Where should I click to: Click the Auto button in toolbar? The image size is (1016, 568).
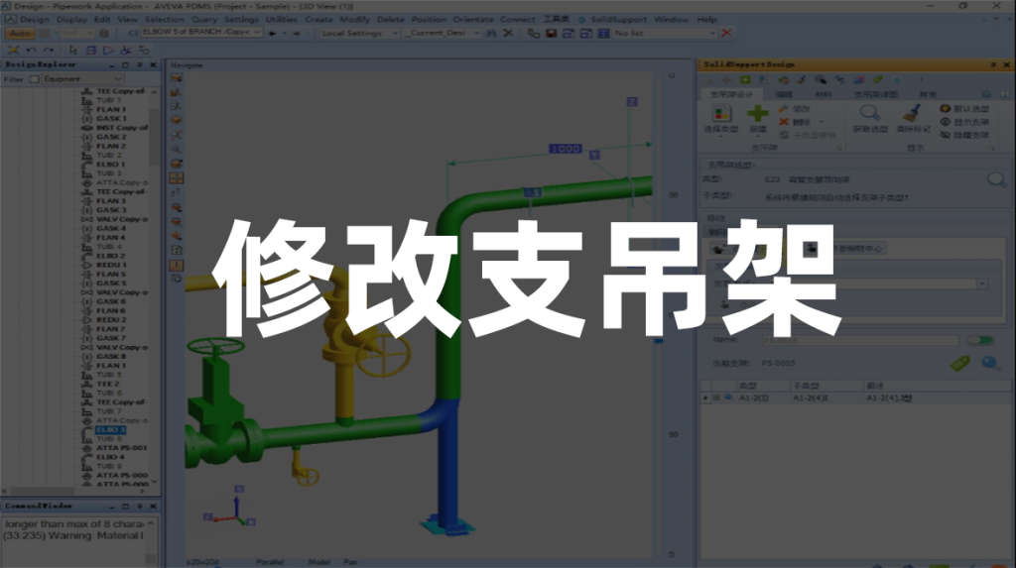tap(20, 33)
